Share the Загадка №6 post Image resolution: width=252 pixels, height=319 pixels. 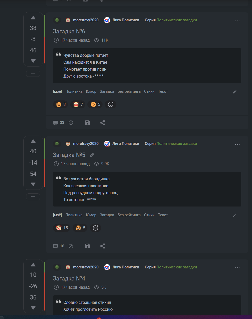(x=103, y=123)
